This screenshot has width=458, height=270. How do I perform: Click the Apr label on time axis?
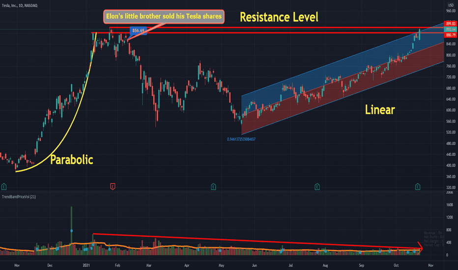point(187,265)
